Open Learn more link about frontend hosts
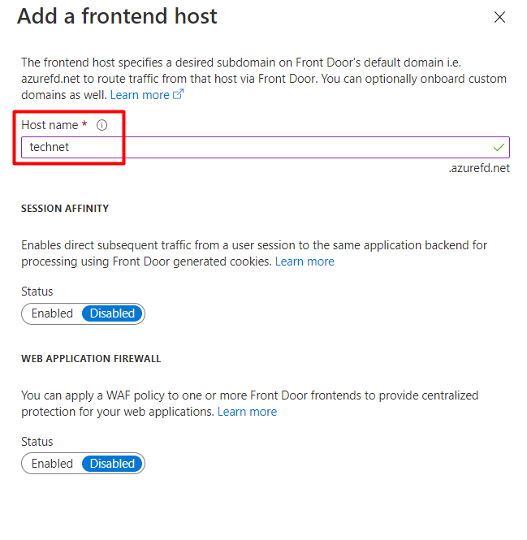527x540 pixels. [140, 95]
